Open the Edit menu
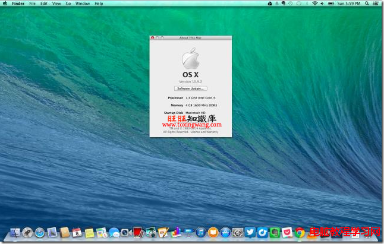 click(x=44, y=4)
